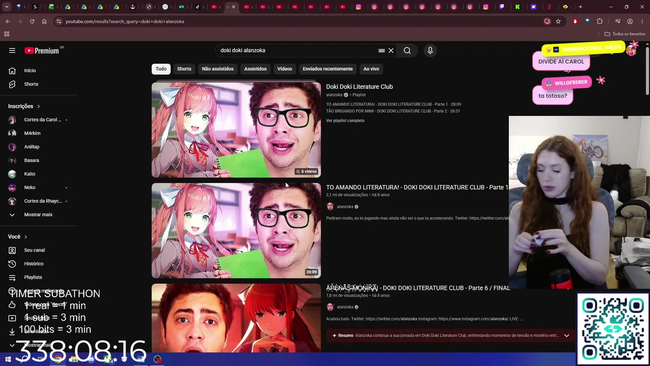
Task: Open the 28:09 Parte 1 video thumbnail
Action: click(236, 230)
